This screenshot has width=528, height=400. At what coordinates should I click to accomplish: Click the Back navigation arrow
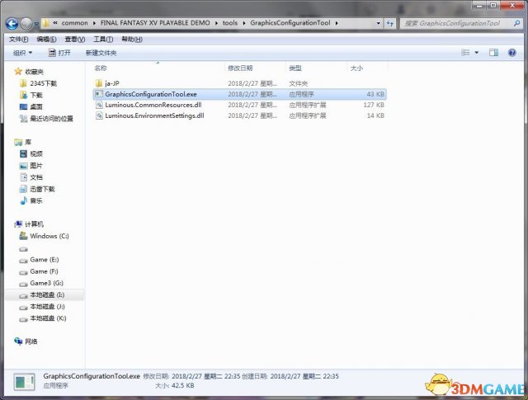click(x=12, y=24)
